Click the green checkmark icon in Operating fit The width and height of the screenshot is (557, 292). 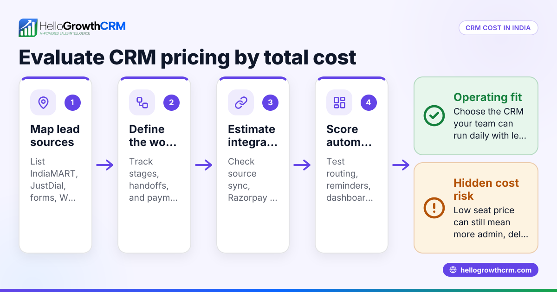point(434,116)
